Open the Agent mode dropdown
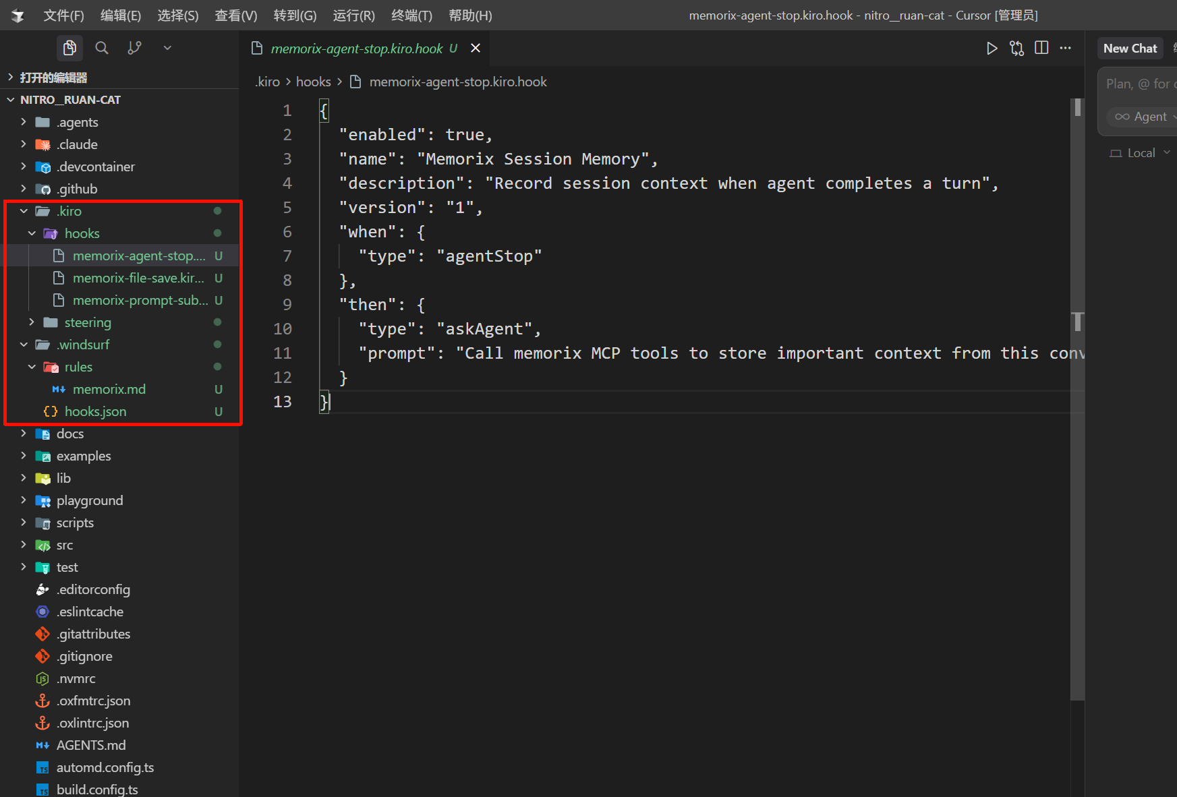The image size is (1177, 797). pyautogui.click(x=1144, y=117)
